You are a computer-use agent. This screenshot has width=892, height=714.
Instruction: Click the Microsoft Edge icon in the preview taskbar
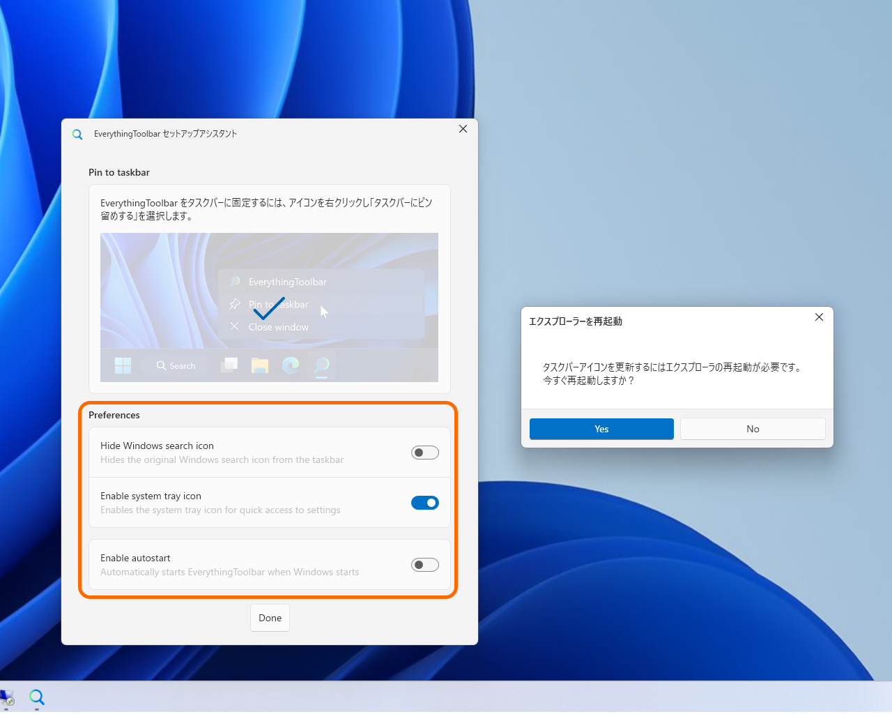point(290,365)
